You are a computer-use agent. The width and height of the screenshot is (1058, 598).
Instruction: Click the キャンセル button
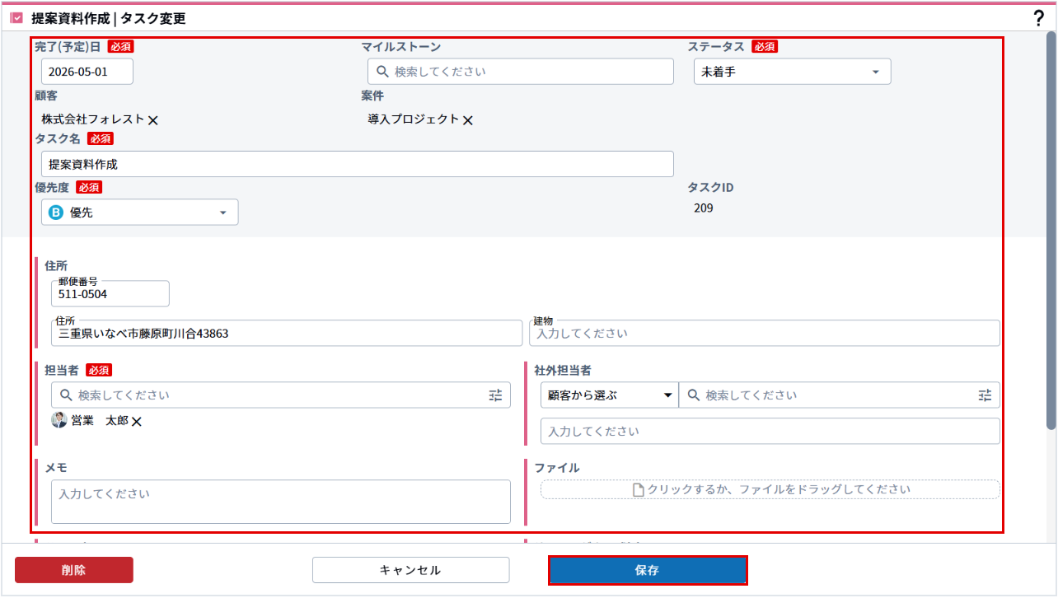point(410,570)
